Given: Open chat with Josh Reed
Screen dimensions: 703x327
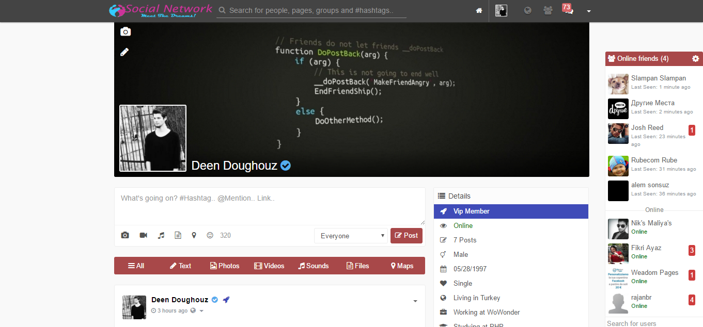Looking at the screenshot, I should click(647, 128).
